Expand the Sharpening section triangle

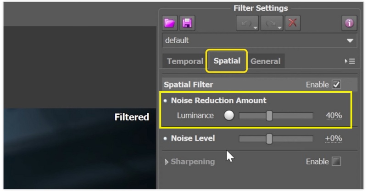[167, 162]
